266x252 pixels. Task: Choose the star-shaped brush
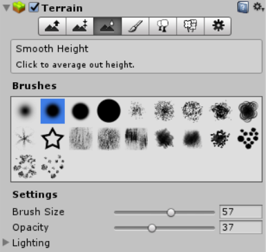pos(53,139)
